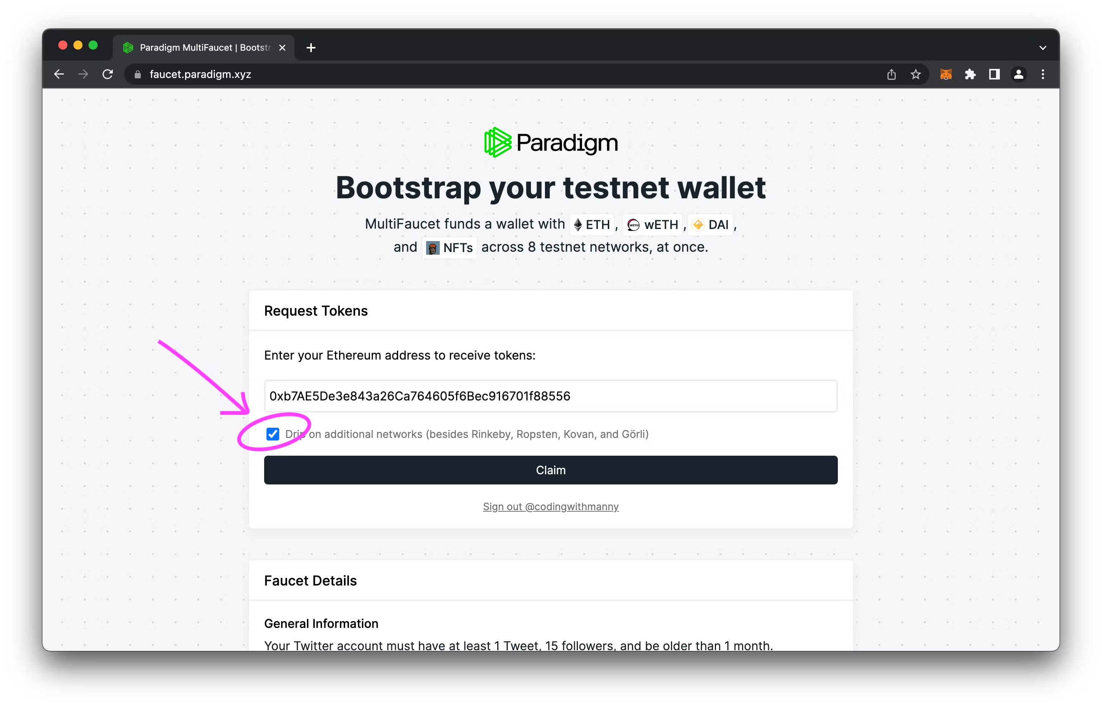Viewport: 1102px width, 707px height.
Task: Click the Claim button to request tokens
Action: [x=551, y=470]
